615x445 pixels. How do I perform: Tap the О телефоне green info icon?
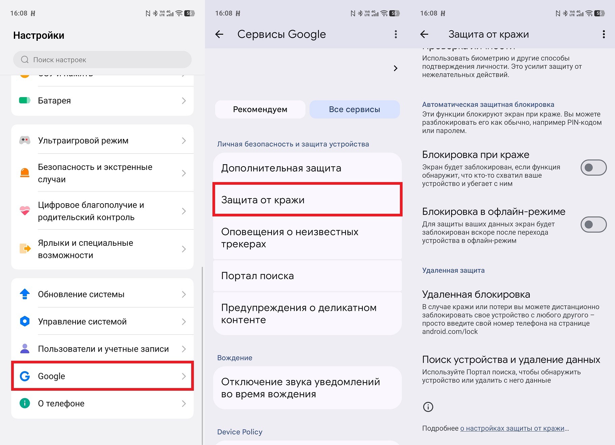tap(25, 403)
